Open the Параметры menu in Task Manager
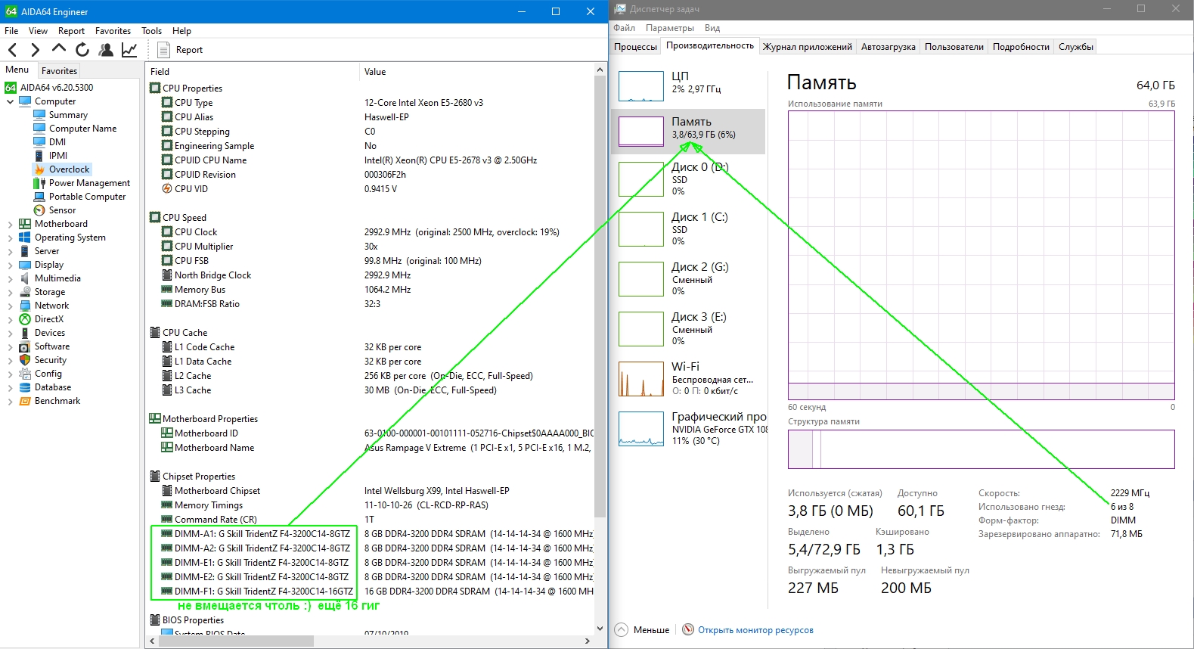Viewport: 1194px width, 649px height. click(x=670, y=28)
